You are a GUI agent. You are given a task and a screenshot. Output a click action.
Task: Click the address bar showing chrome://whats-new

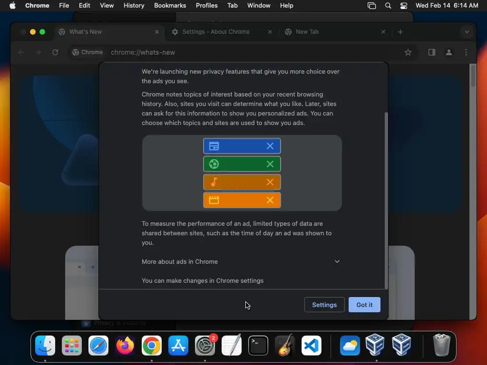tap(242, 52)
